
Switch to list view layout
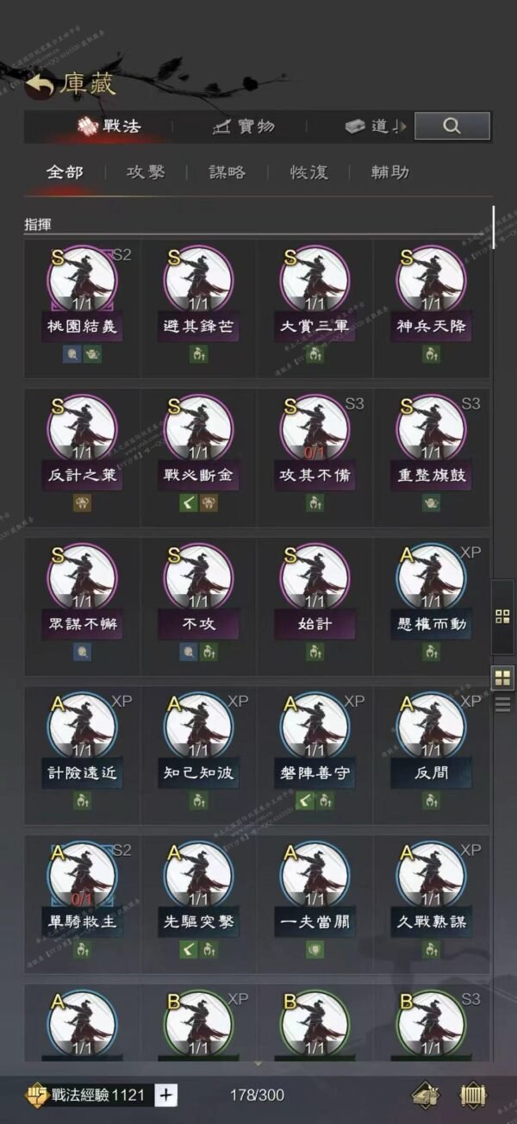click(502, 704)
